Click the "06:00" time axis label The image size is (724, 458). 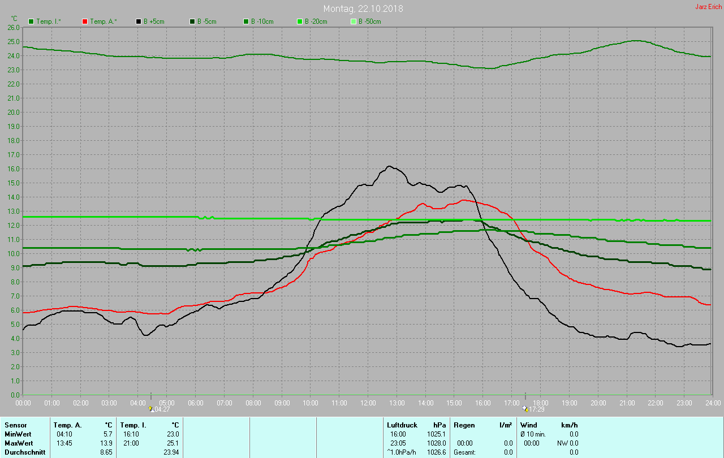tap(196, 403)
